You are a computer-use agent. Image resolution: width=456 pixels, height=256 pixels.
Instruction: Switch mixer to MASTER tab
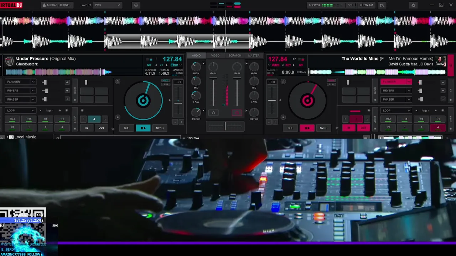(x=254, y=55)
